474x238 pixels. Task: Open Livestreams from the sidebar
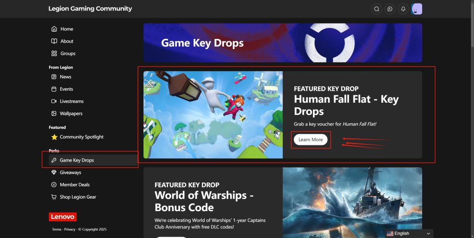(x=68, y=101)
